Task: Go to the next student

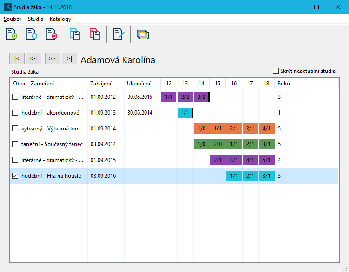Action: 52,58
